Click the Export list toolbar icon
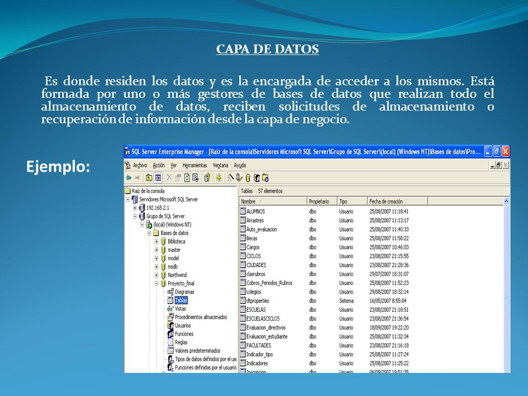 pos(195,178)
